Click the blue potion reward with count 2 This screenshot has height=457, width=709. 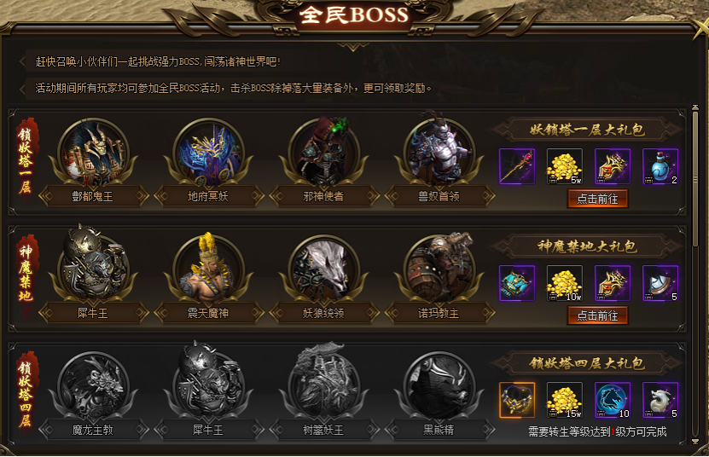point(660,166)
